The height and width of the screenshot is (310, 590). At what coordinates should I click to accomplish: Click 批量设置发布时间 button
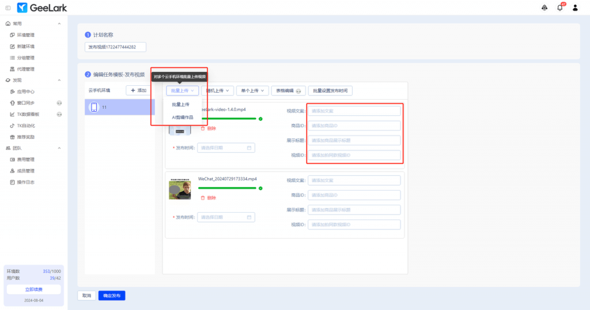(330, 90)
